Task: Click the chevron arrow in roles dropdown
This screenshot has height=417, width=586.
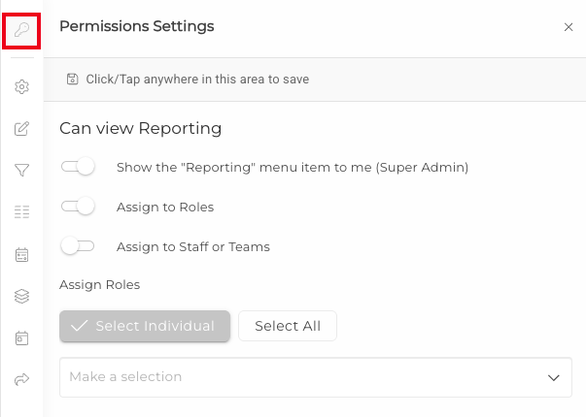Action: pos(554,377)
